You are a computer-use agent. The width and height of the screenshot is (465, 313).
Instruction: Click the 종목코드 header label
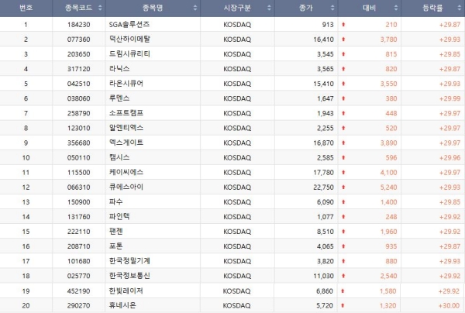[x=79, y=8]
